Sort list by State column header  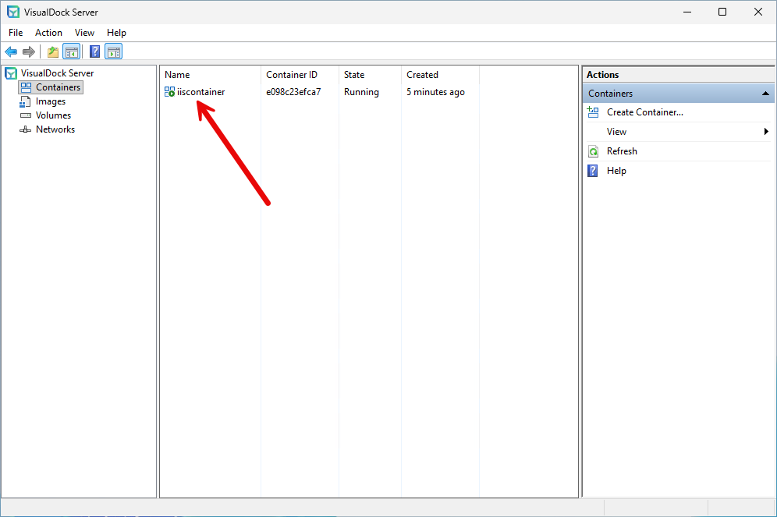click(x=370, y=75)
